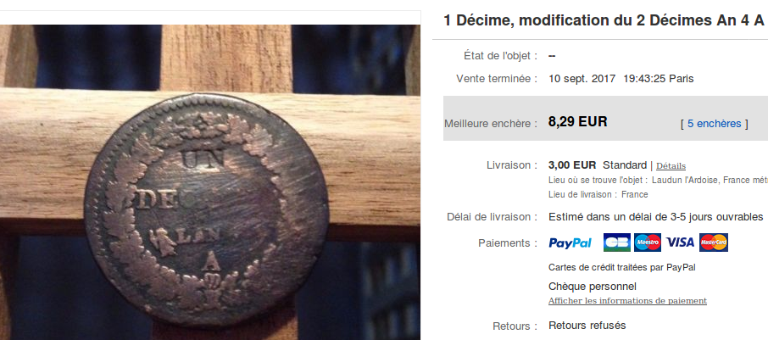The width and height of the screenshot is (768, 340).
Task: Click the 3,00 EUR Standard shipping text
Action: pyautogui.click(x=598, y=165)
